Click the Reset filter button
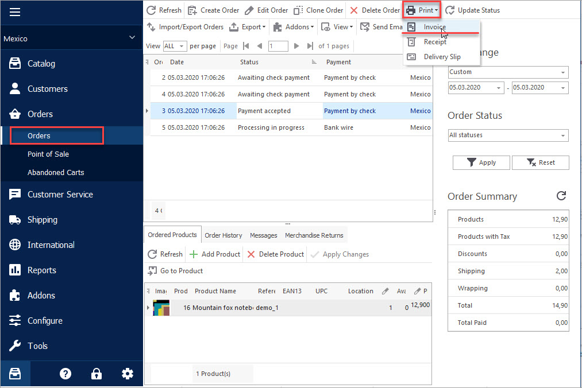The width and height of the screenshot is (582, 388). click(x=541, y=162)
